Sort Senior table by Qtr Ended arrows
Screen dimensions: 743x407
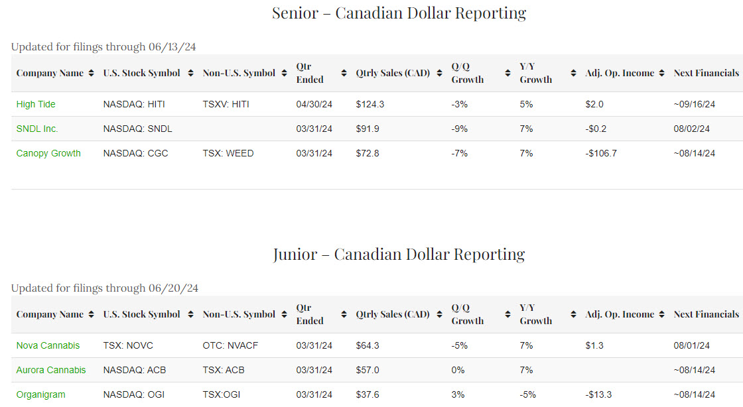click(344, 73)
